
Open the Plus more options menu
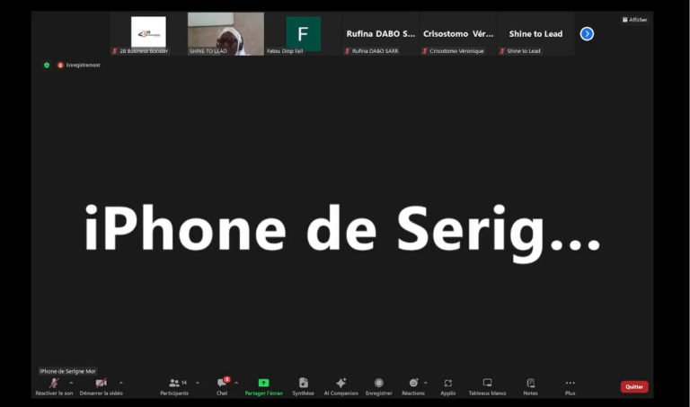pyautogui.click(x=570, y=385)
